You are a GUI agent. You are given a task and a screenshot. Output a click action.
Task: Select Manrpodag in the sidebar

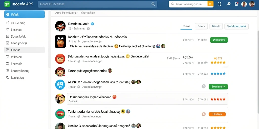click(x=25, y=43)
